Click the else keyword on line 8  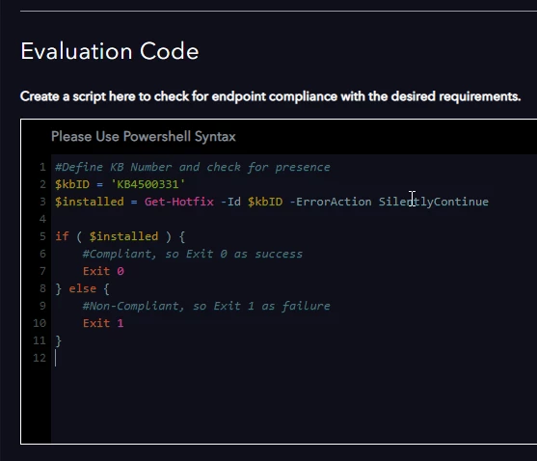(x=82, y=288)
